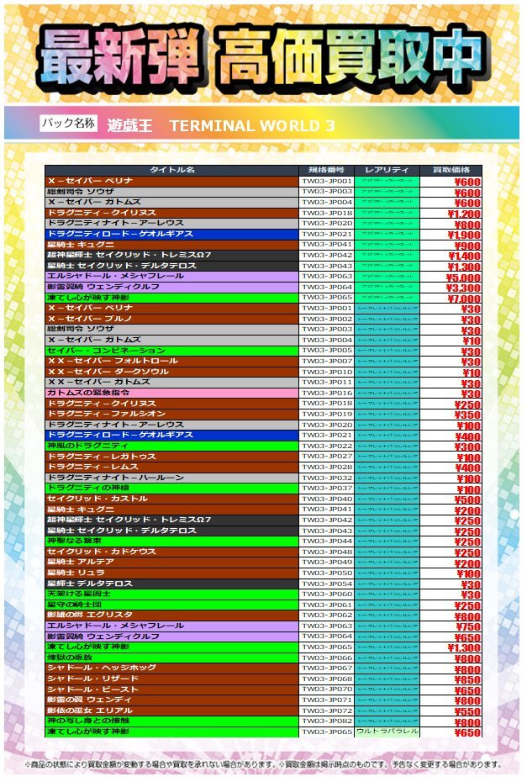
Task: Select the TW03-JP082 code cell
Action: [x=327, y=721]
